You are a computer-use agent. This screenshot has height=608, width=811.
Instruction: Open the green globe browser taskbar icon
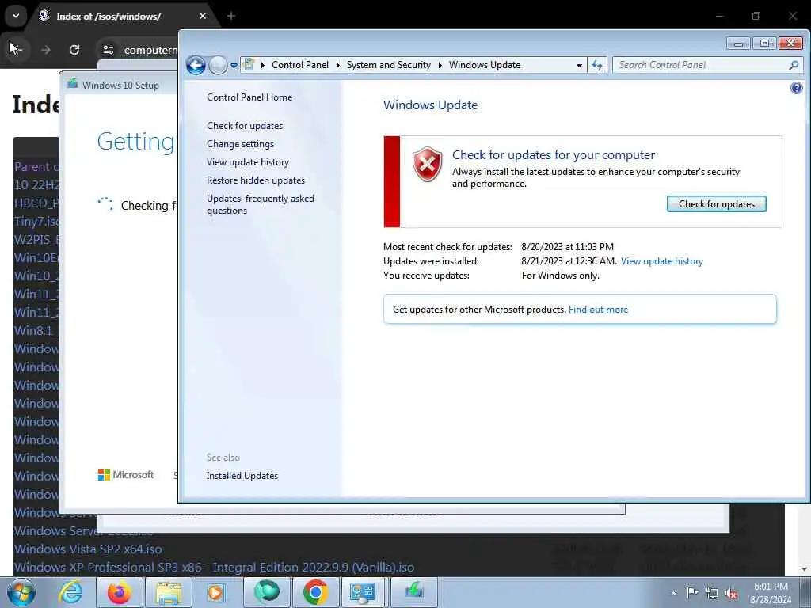pos(266,592)
